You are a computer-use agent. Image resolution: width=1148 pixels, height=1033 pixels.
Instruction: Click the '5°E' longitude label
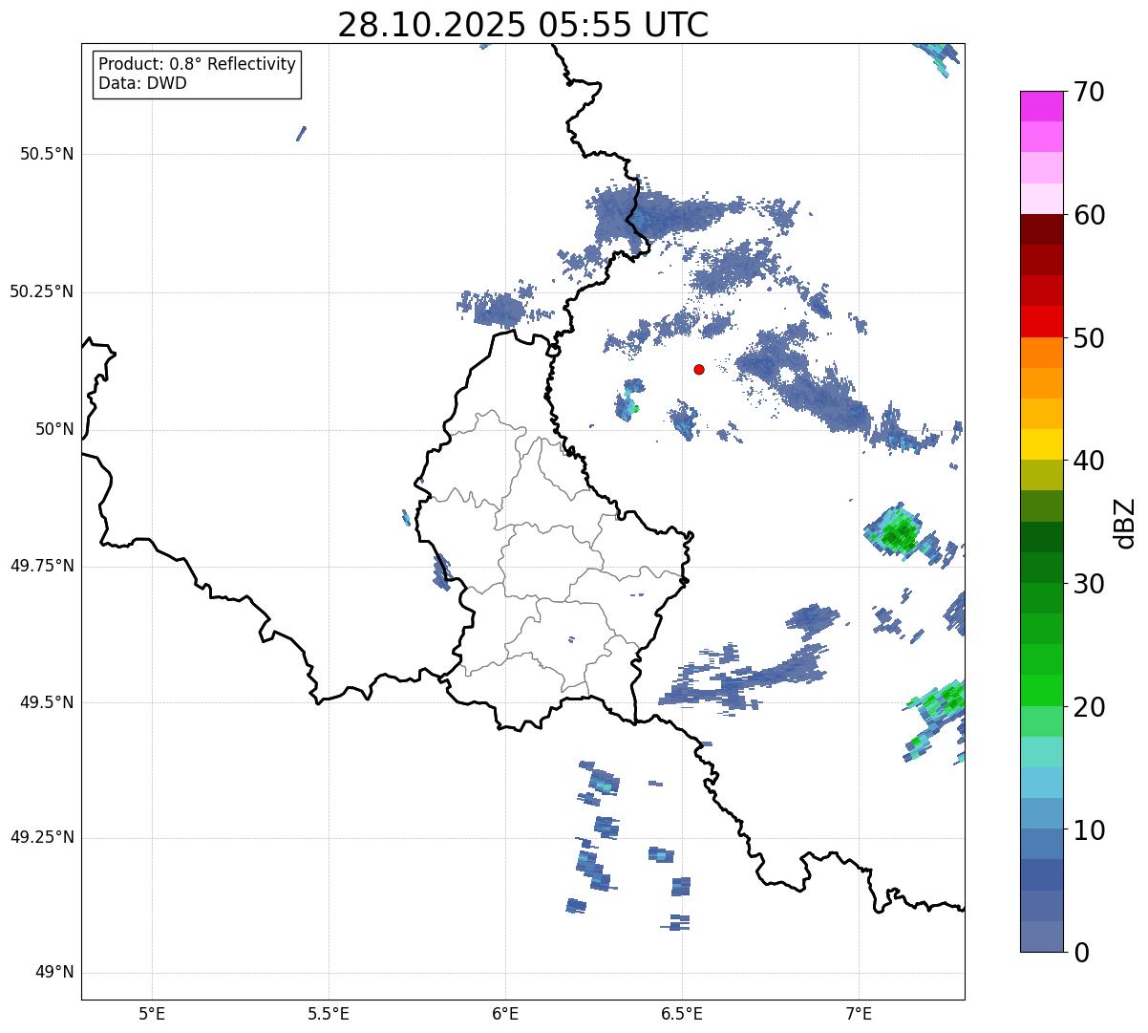click(x=152, y=1013)
